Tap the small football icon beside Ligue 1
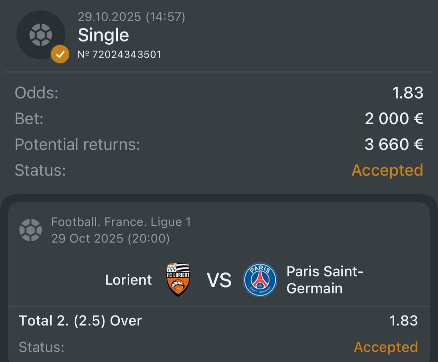Viewport: 438px width, 362px height. tap(30, 230)
